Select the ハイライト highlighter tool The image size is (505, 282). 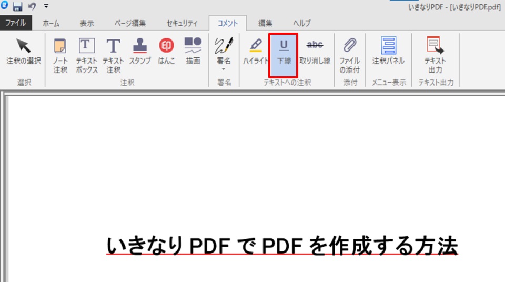256,51
